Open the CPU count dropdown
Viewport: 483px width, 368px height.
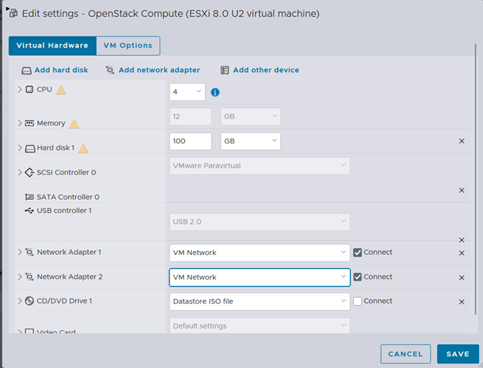(x=187, y=92)
